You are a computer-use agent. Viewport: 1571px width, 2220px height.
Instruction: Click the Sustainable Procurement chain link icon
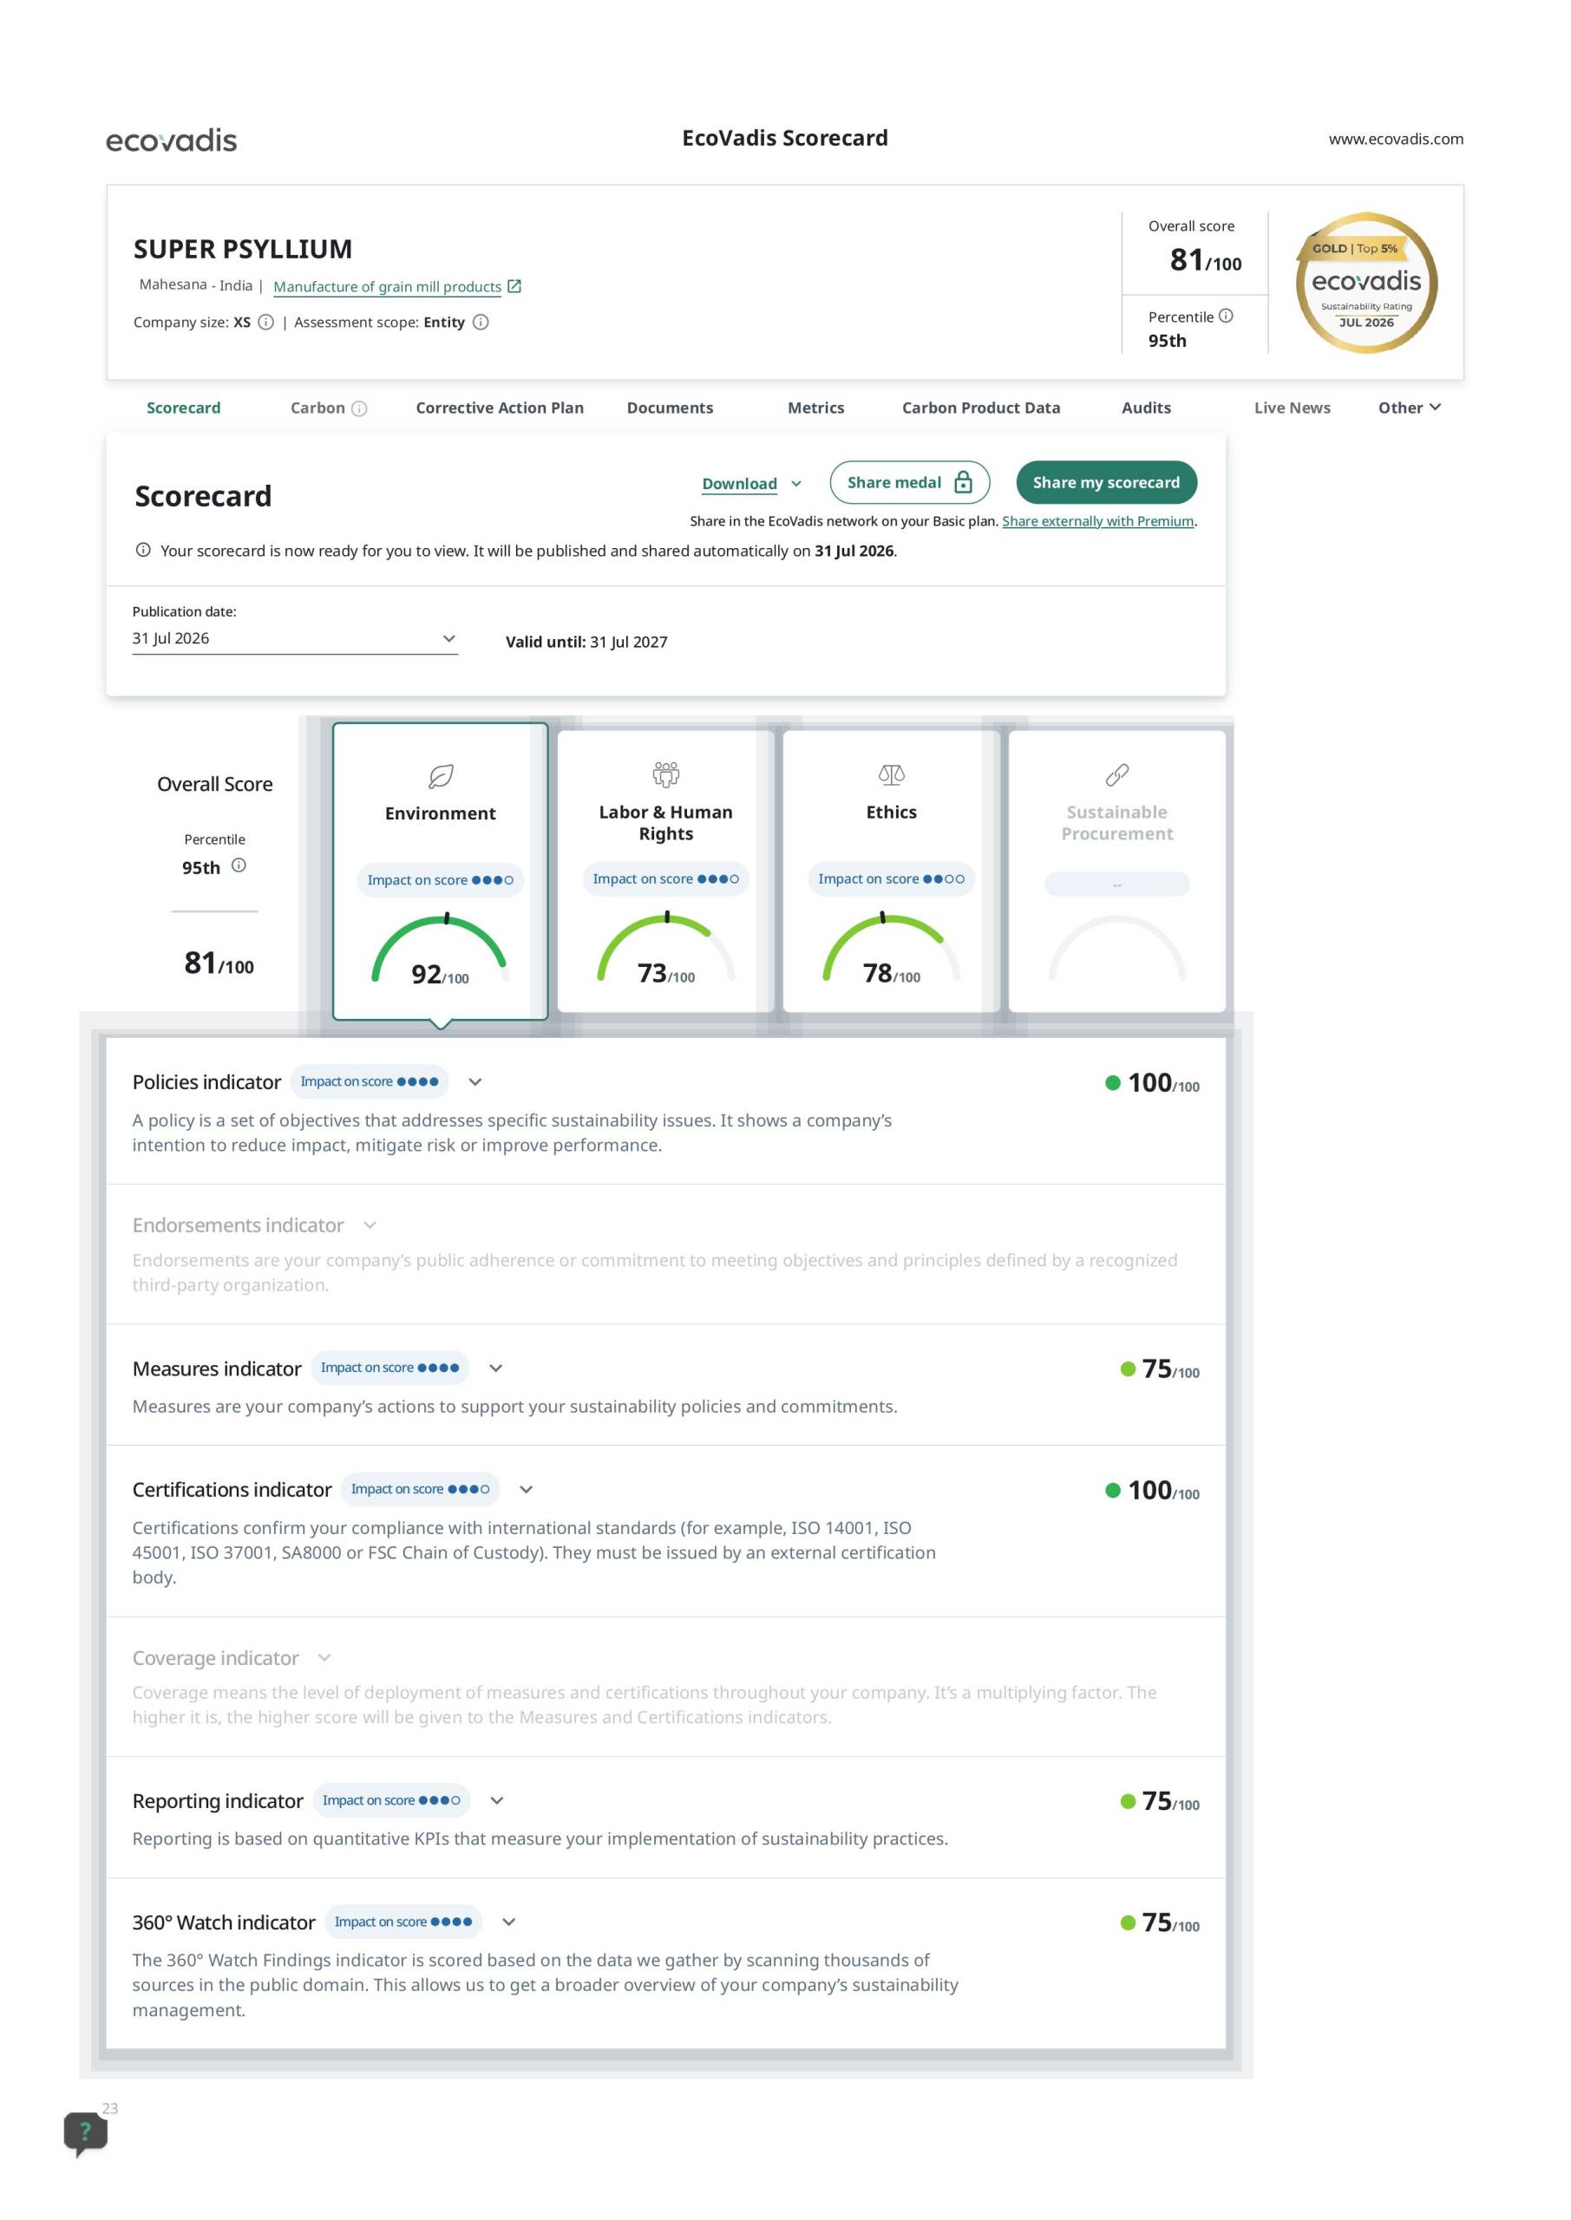pos(1117,774)
